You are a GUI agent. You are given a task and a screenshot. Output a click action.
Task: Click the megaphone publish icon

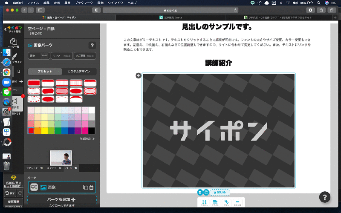[x=15, y=101]
